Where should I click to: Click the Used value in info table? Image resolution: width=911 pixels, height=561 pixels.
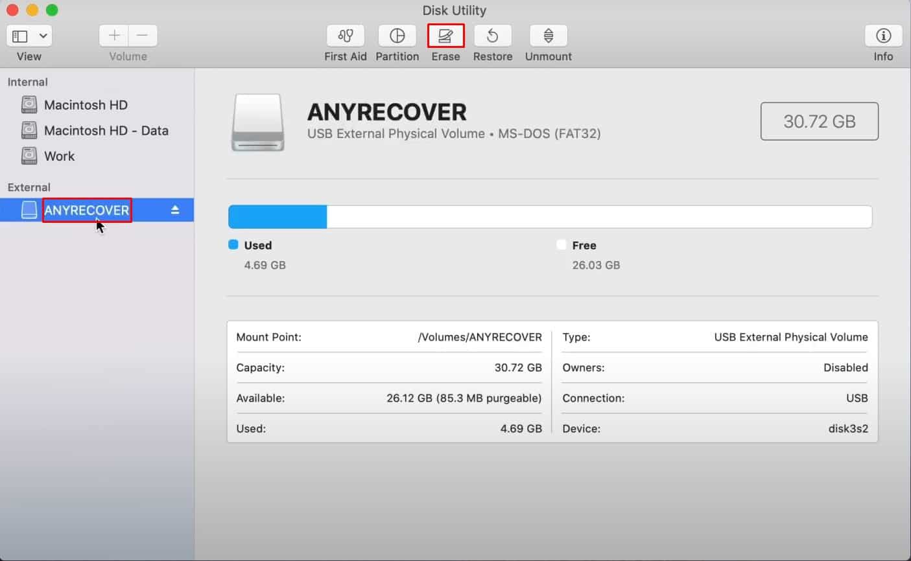[521, 429]
